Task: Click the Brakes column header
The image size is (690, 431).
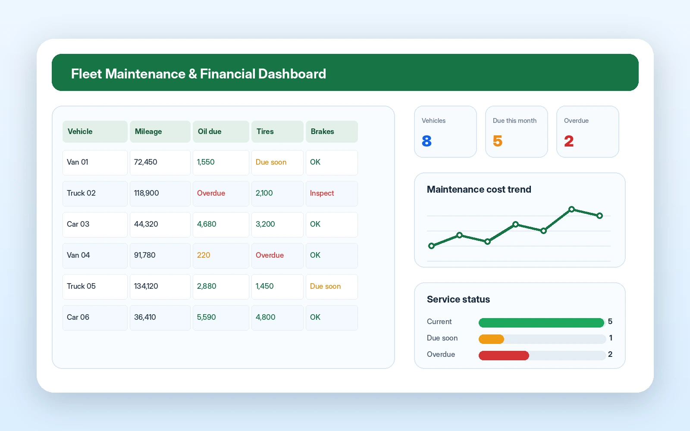Action: click(332, 131)
